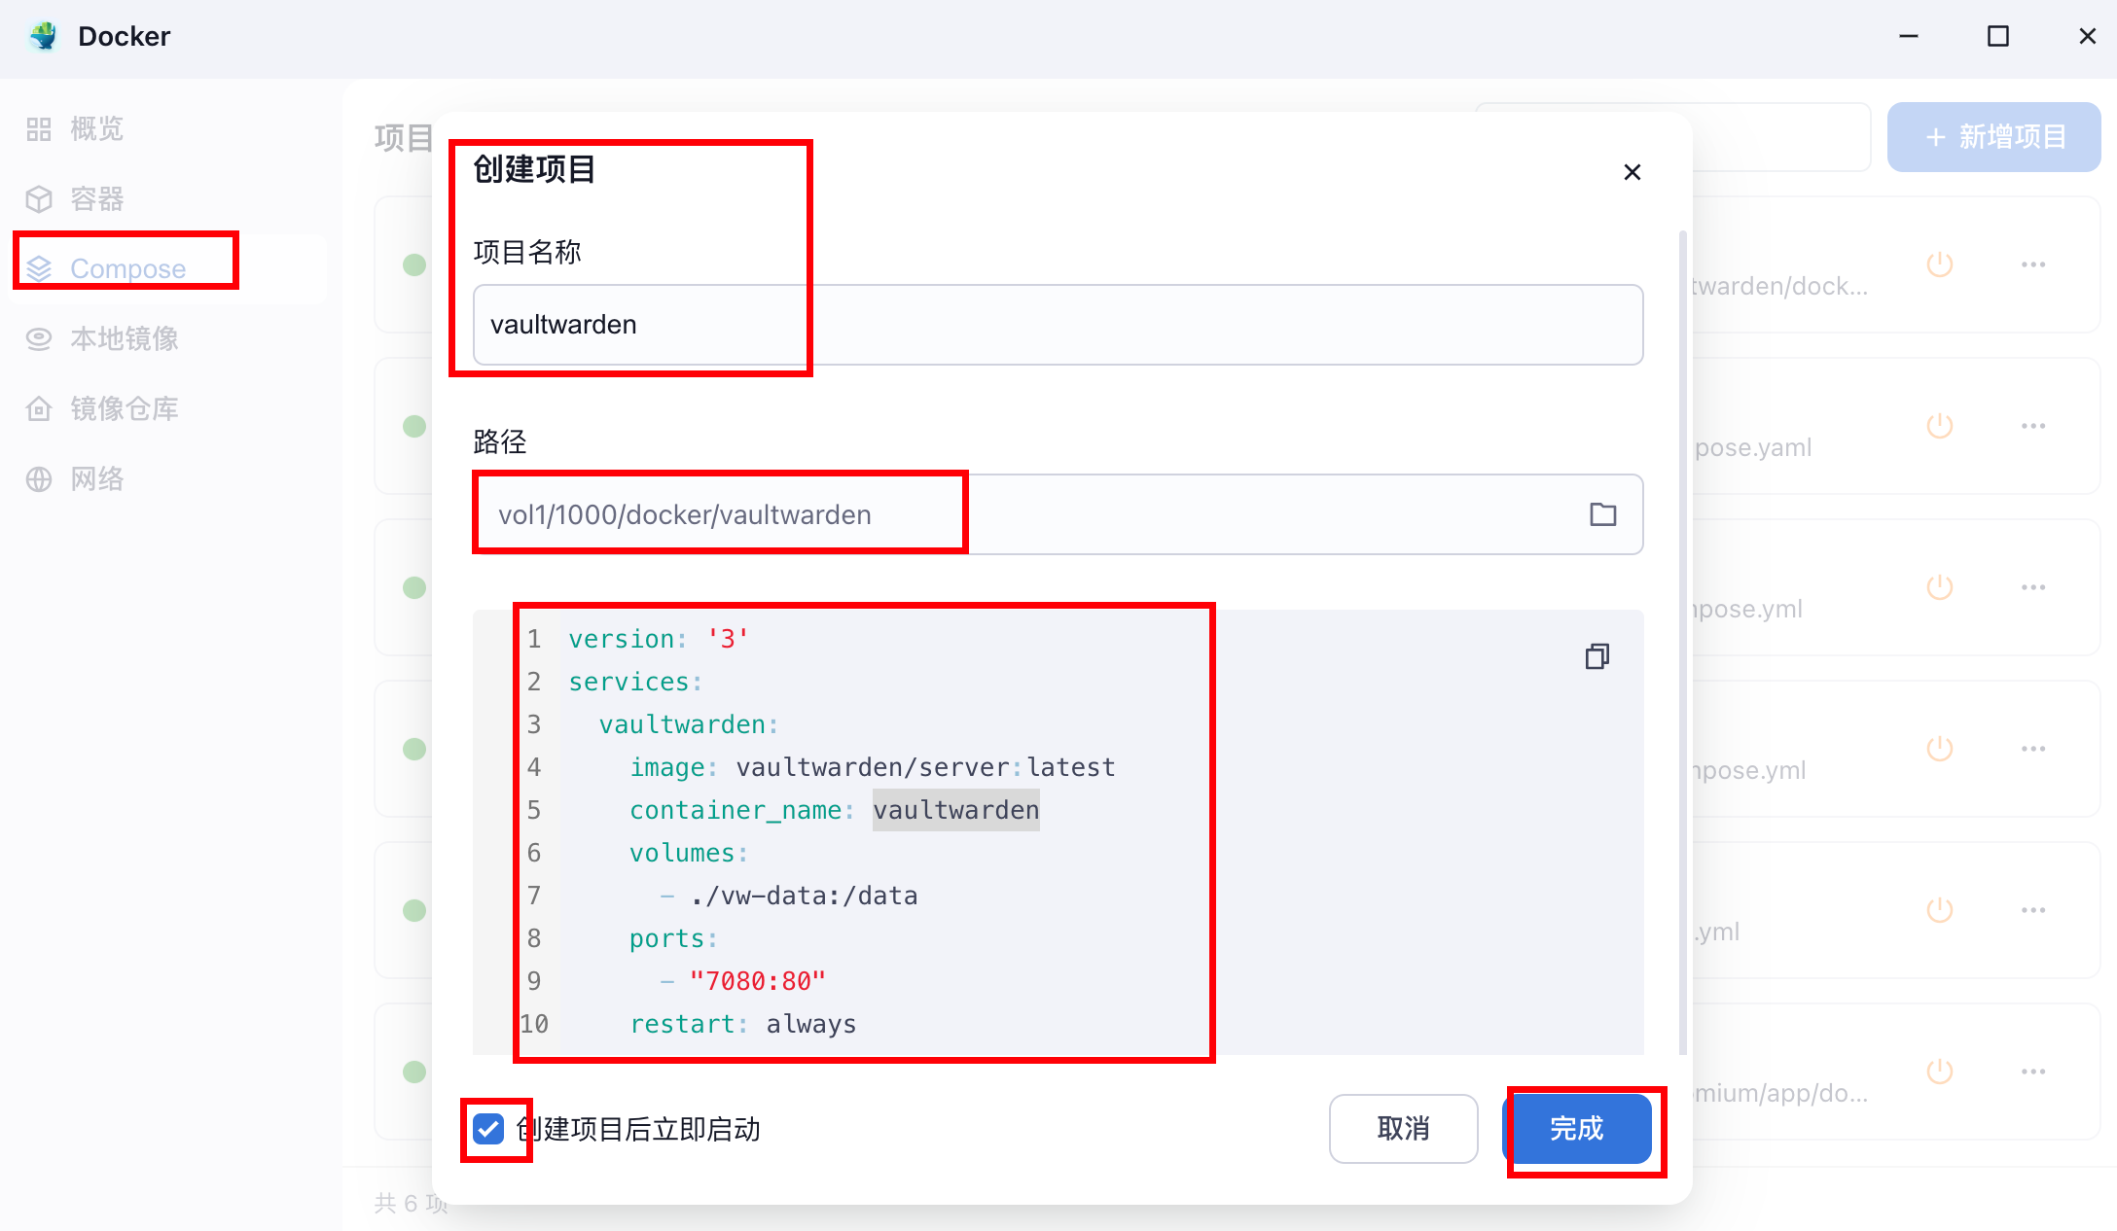Open more options on twarden/dock... row
Image resolution: width=2117 pixels, height=1231 pixels.
tap(2033, 264)
